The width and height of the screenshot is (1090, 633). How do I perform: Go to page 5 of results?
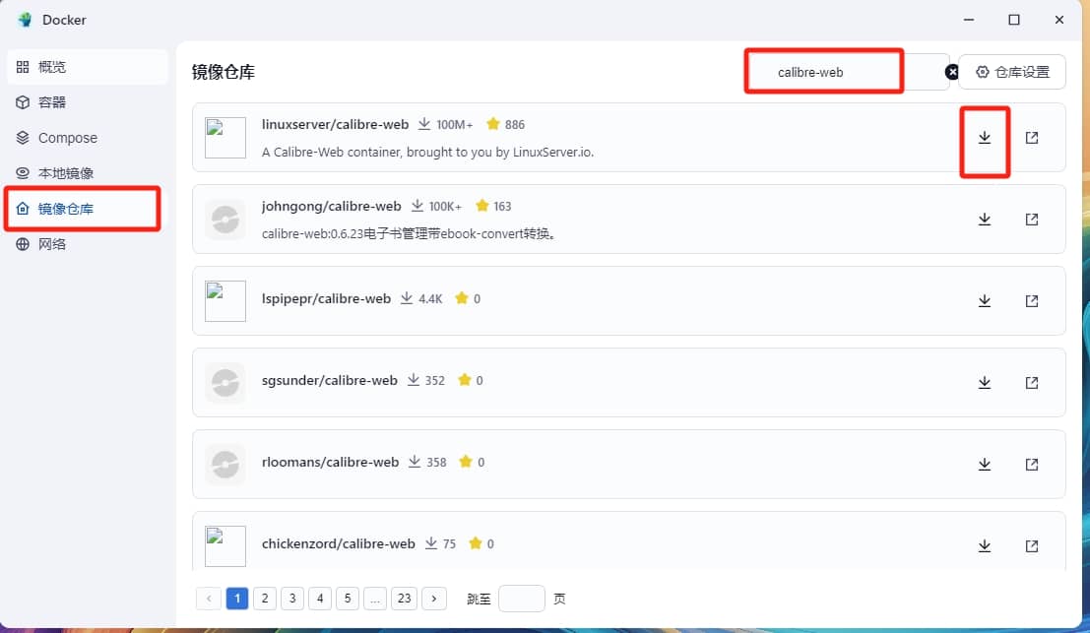348,599
